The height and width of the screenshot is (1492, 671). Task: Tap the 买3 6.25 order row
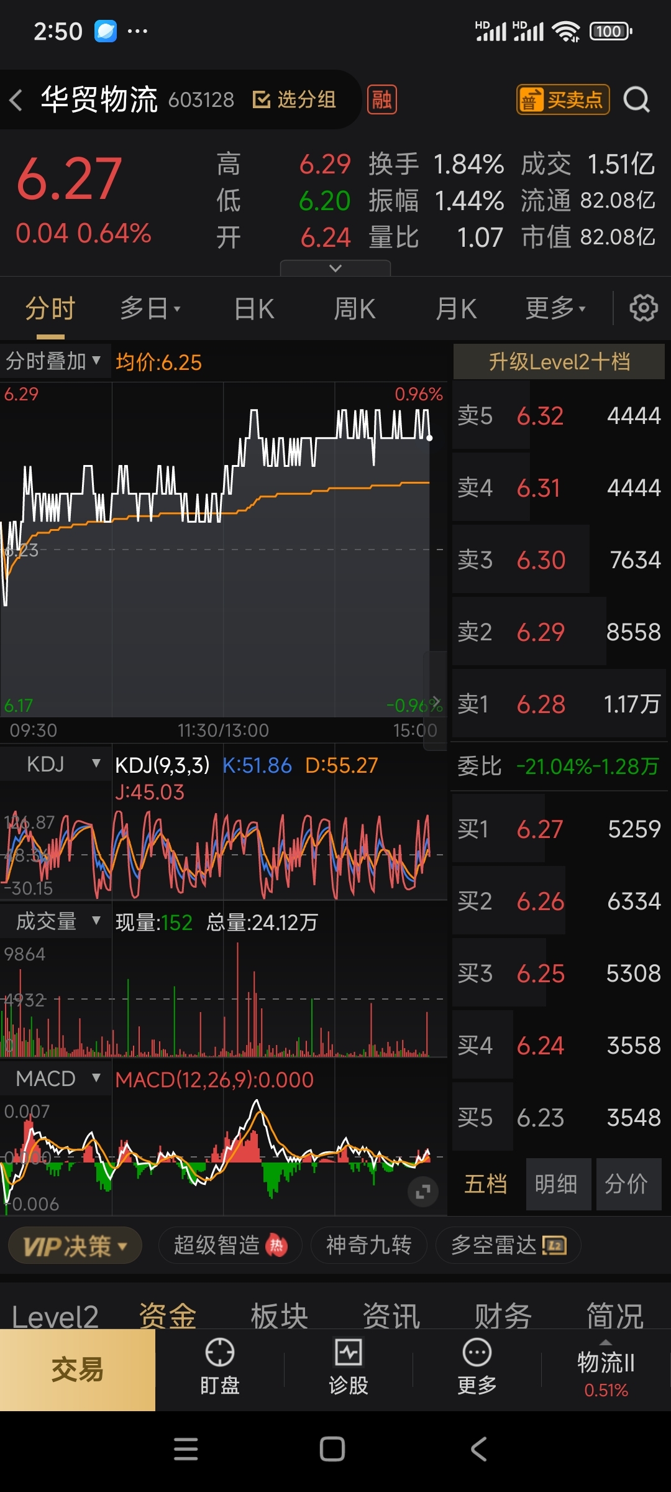pos(559,973)
